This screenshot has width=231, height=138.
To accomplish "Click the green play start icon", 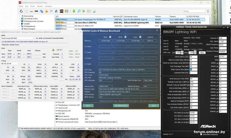I will tap(84, 11).
